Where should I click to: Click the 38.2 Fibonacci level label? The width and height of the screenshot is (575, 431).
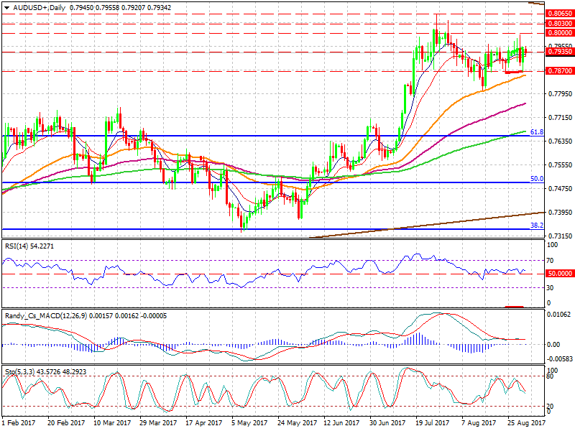536,226
